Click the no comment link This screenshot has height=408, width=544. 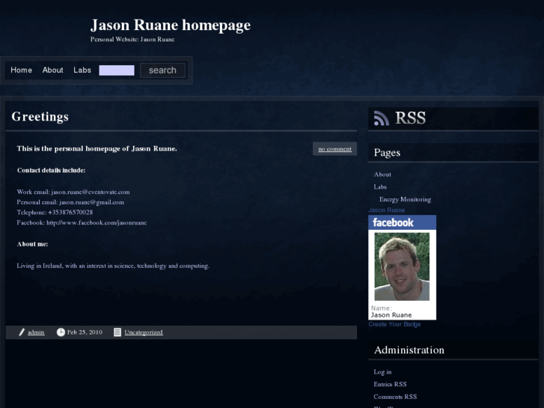334,149
